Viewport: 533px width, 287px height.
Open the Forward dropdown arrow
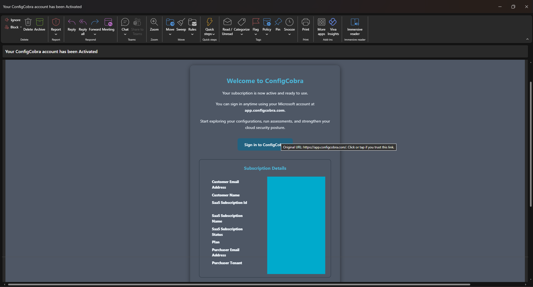pos(95,34)
